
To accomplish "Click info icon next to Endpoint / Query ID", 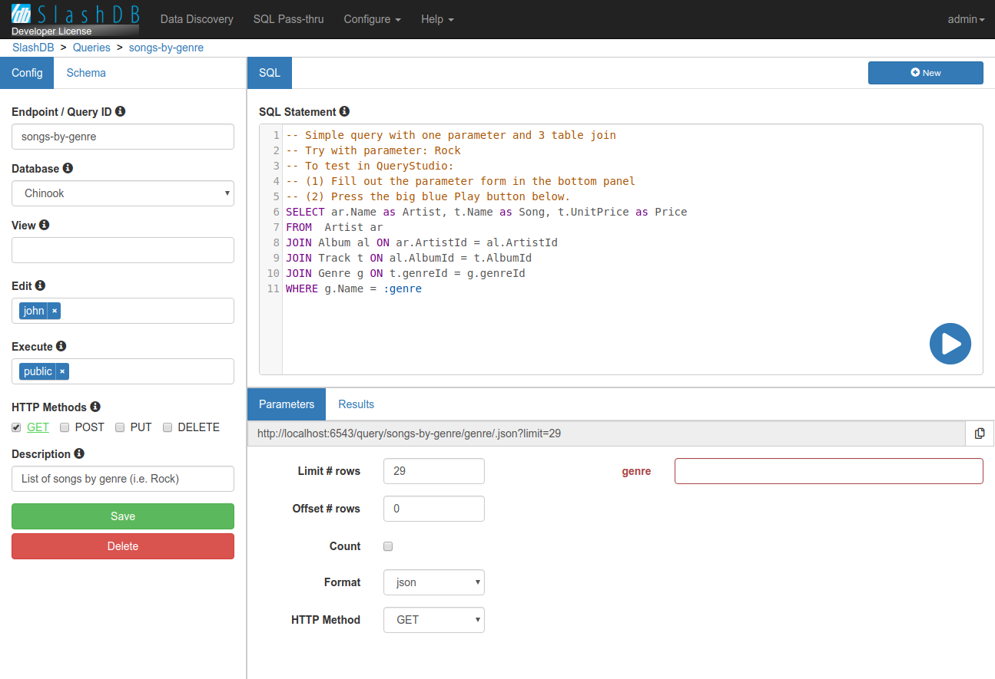I will (120, 111).
